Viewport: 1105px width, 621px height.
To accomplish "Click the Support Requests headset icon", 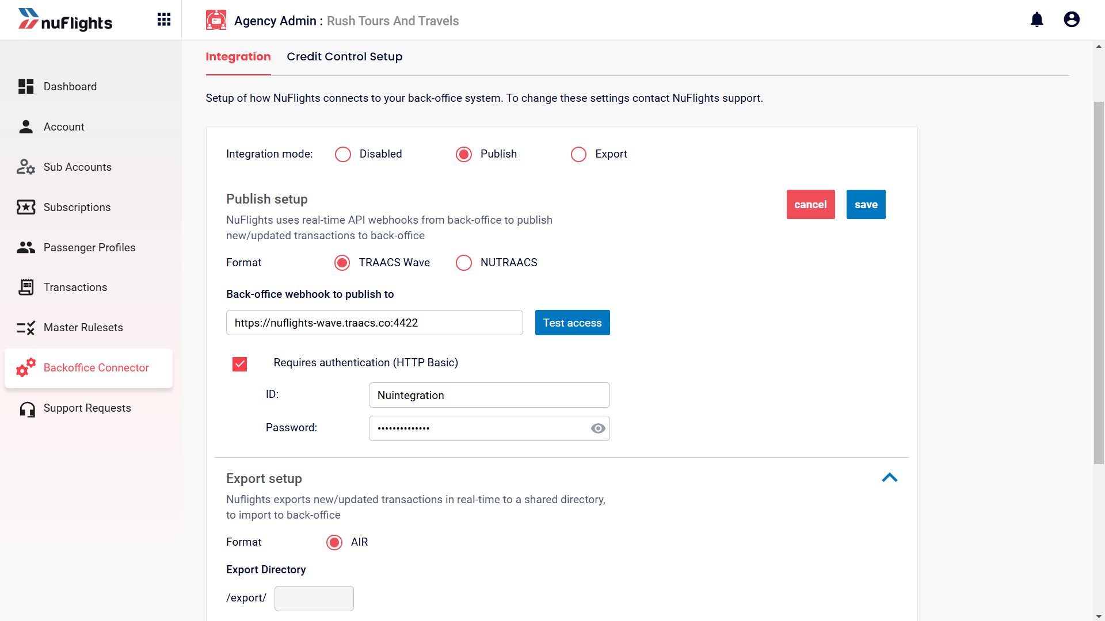I will [x=27, y=409].
